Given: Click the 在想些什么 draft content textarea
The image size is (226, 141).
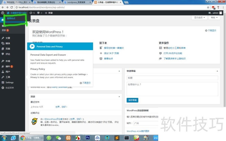Looking at the screenshot, I should pos(172,89).
